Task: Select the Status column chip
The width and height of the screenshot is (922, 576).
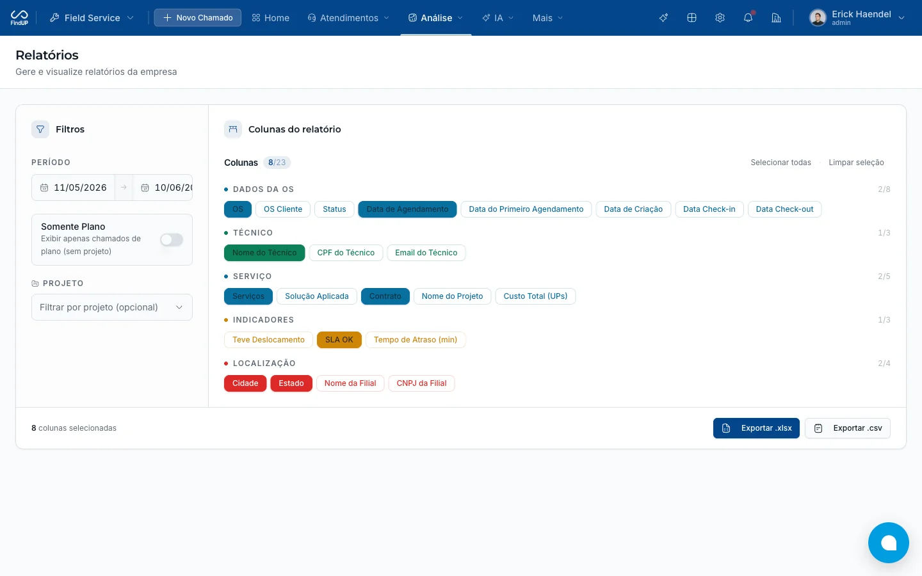Action: click(334, 209)
